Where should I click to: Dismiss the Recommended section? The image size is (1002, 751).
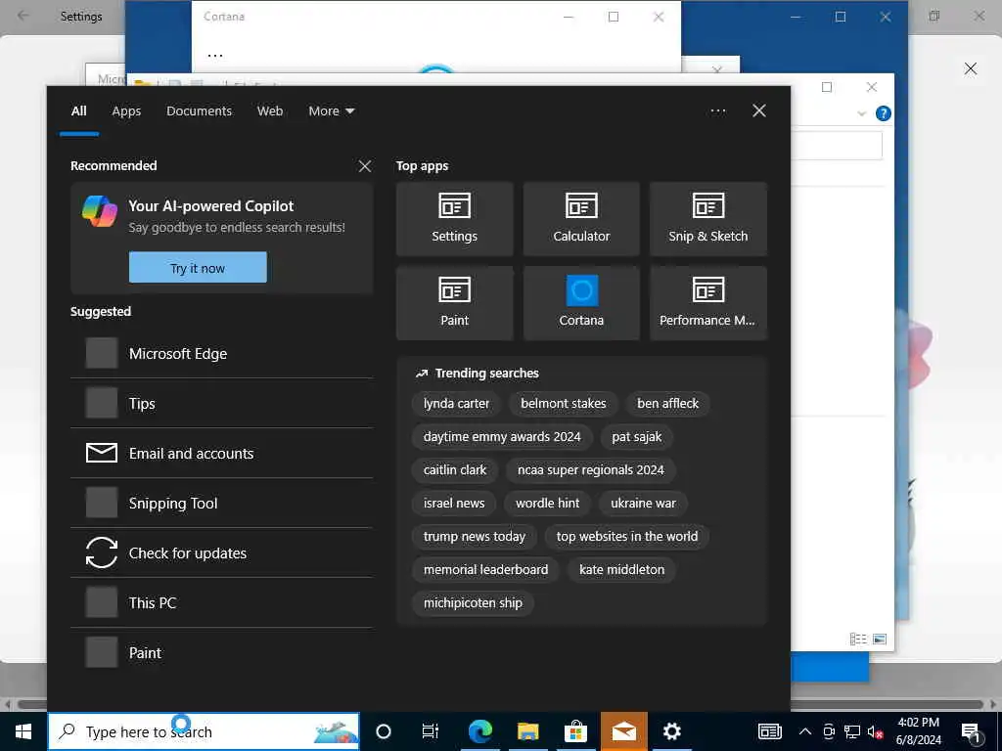365,166
